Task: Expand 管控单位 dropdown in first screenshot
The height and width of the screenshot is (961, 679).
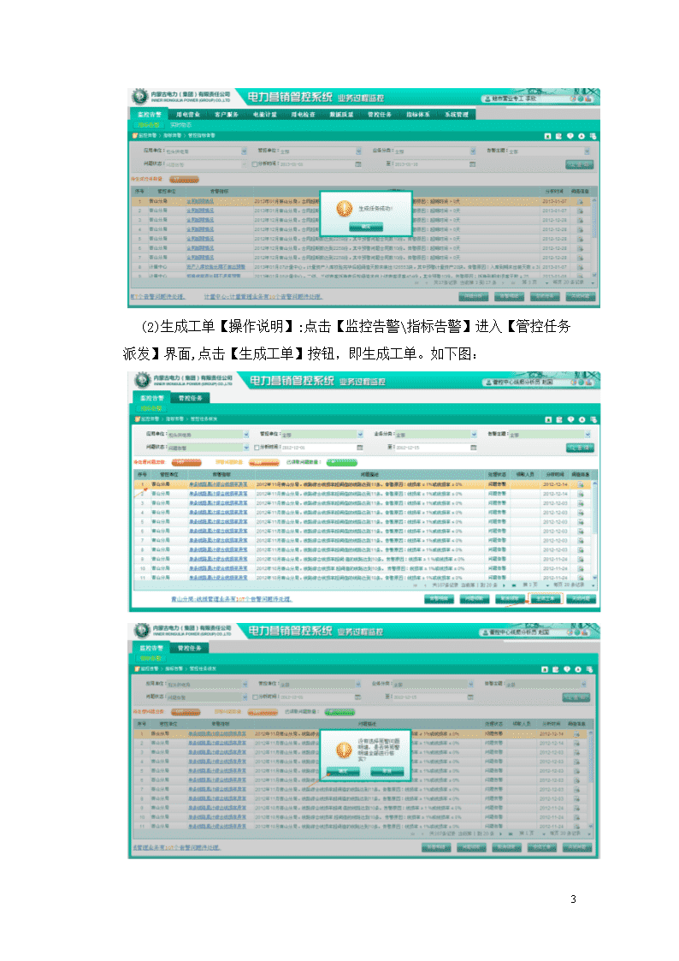Action: point(359,151)
